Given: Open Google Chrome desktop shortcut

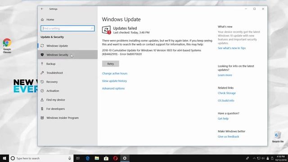Looking at the screenshot, I should coord(7,45).
